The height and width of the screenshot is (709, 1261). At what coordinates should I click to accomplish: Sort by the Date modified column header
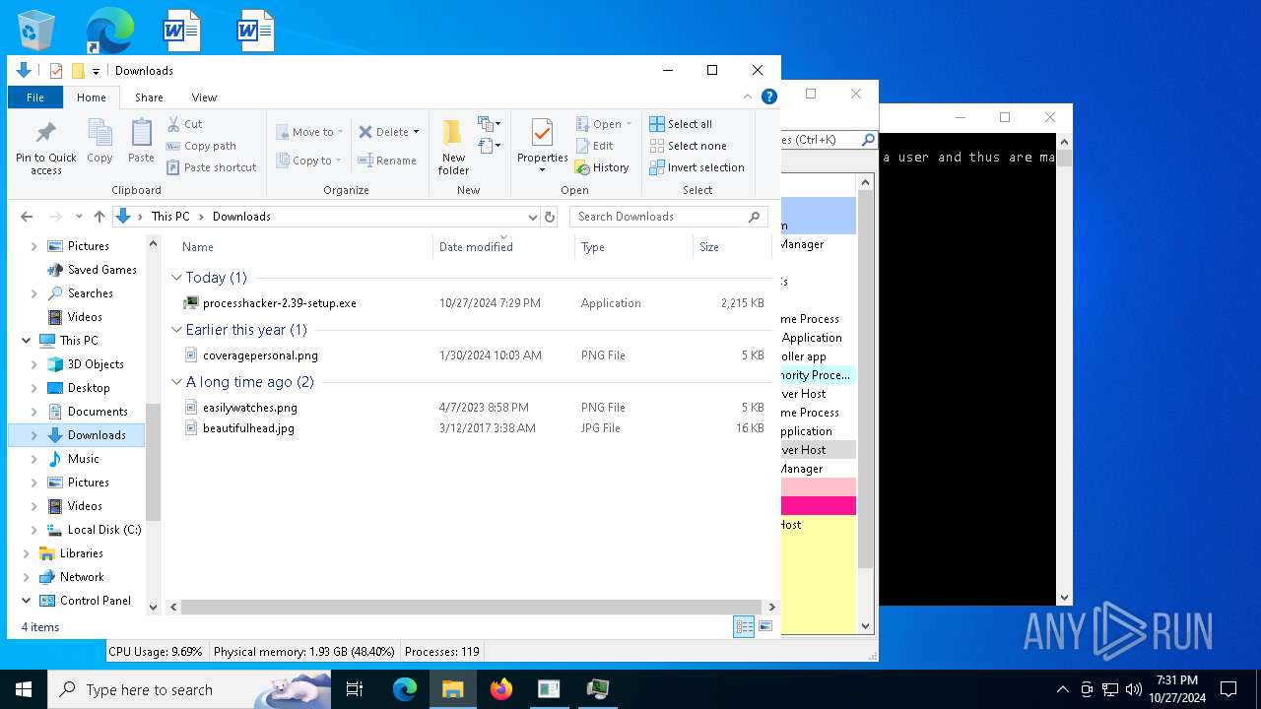[x=503, y=247]
